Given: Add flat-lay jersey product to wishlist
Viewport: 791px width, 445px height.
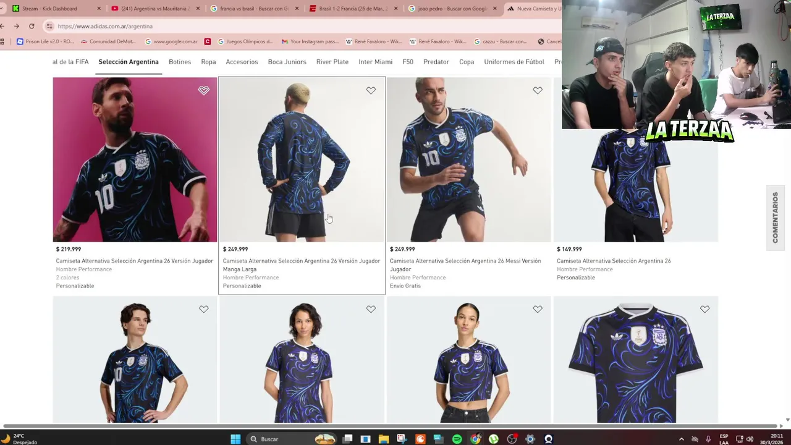Looking at the screenshot, I should pyautogui.click(x=704, y=309).
